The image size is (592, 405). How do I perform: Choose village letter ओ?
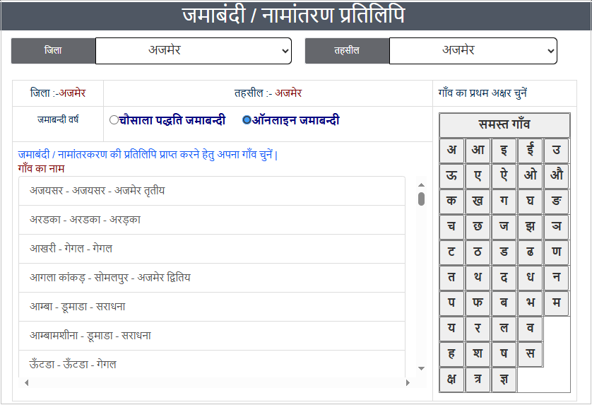point(531,176)
